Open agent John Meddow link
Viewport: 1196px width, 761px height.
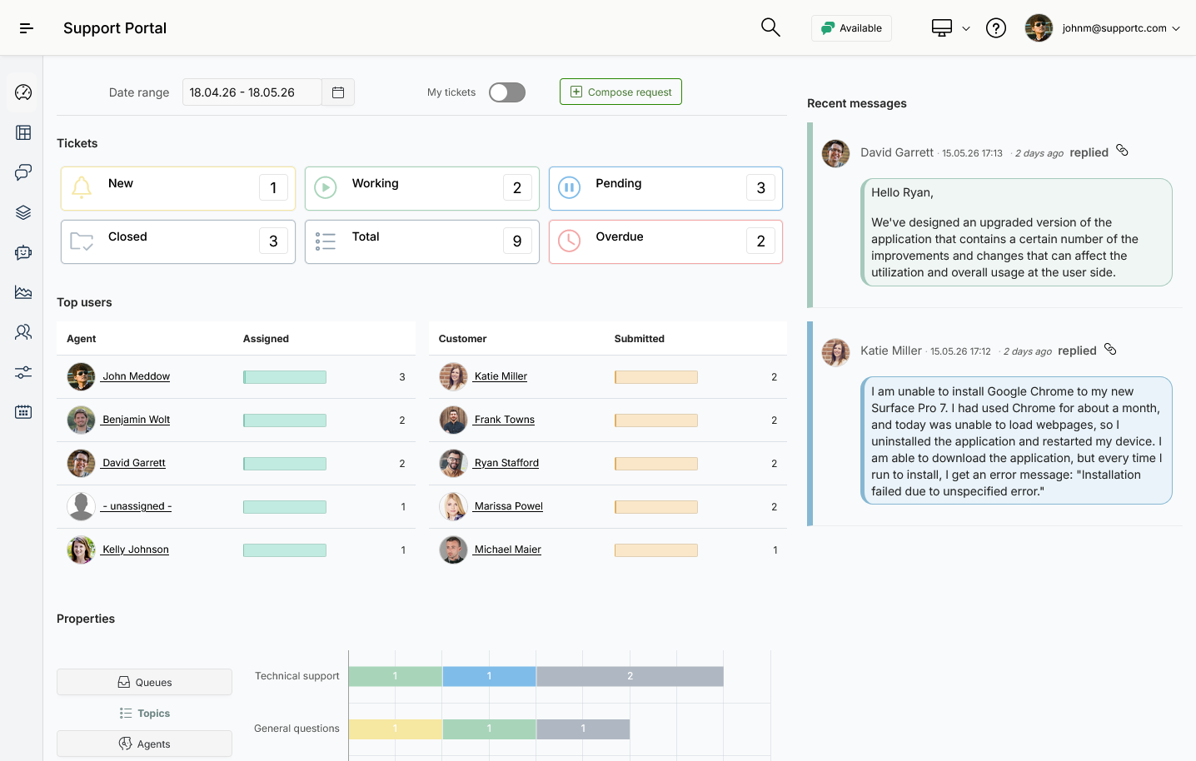pyautogui.click(x=136, y=376)
